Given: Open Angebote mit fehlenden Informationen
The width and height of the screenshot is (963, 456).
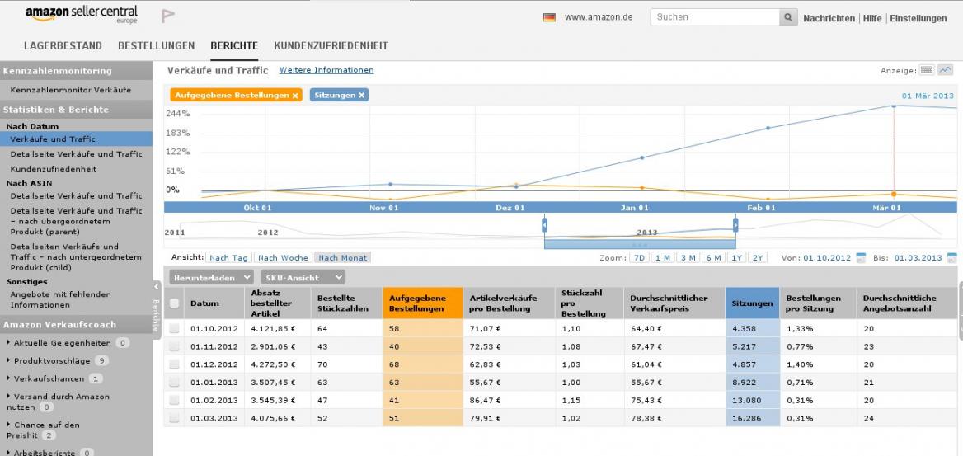Looking at the screenshot, I should (61, 299).
